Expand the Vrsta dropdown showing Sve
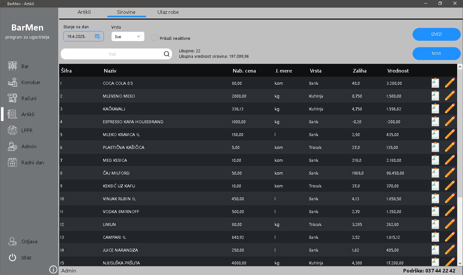The image size is (463, 275). tap(128, 37)
